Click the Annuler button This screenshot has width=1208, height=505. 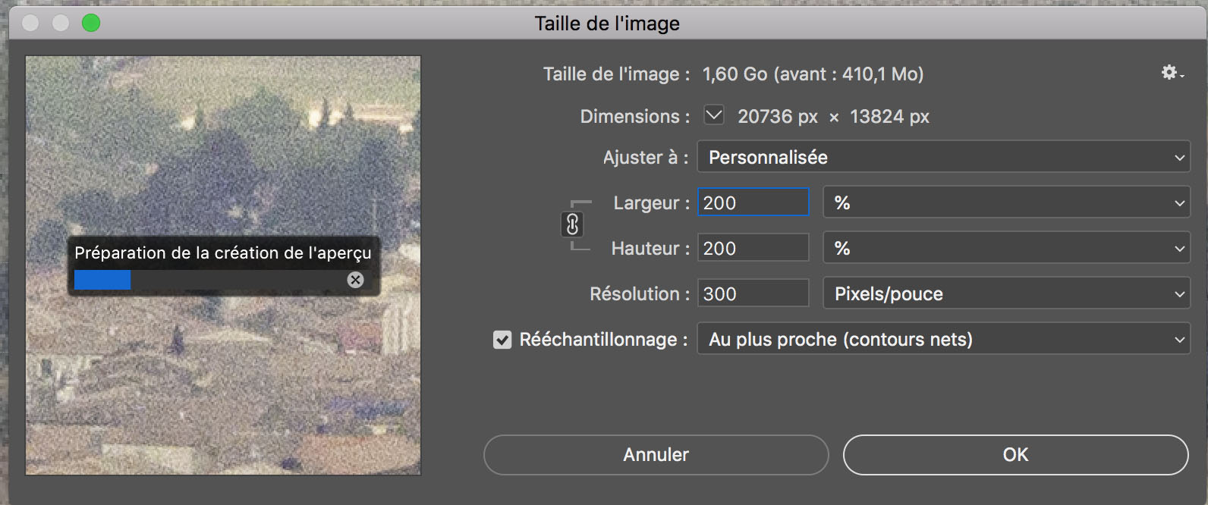656,454
